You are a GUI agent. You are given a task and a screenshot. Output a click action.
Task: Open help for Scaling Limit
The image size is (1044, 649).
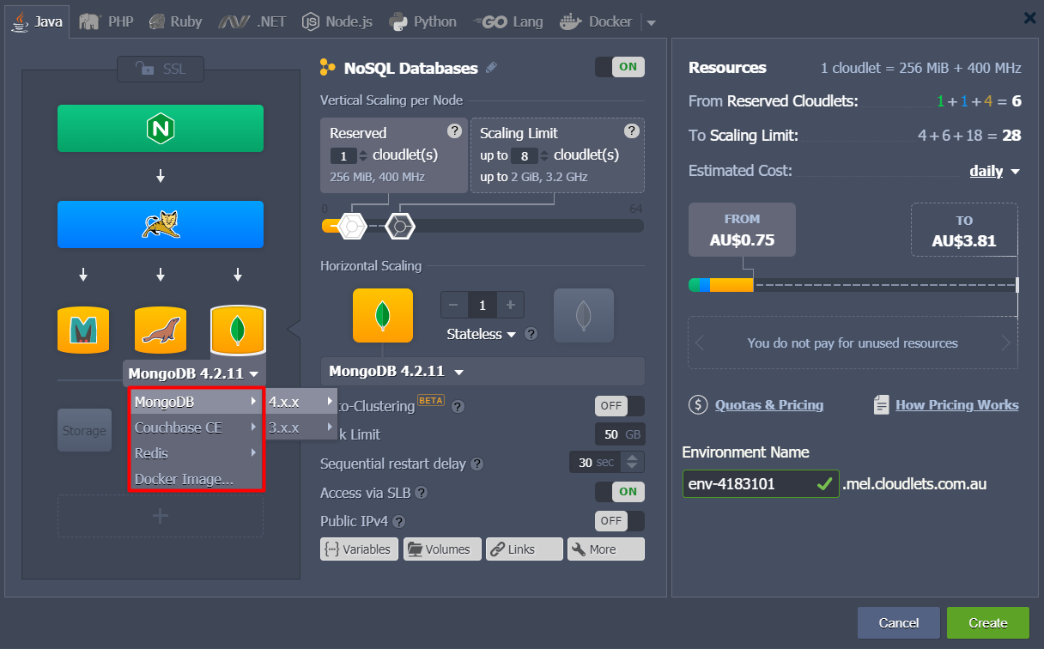(x=631, y=131)
